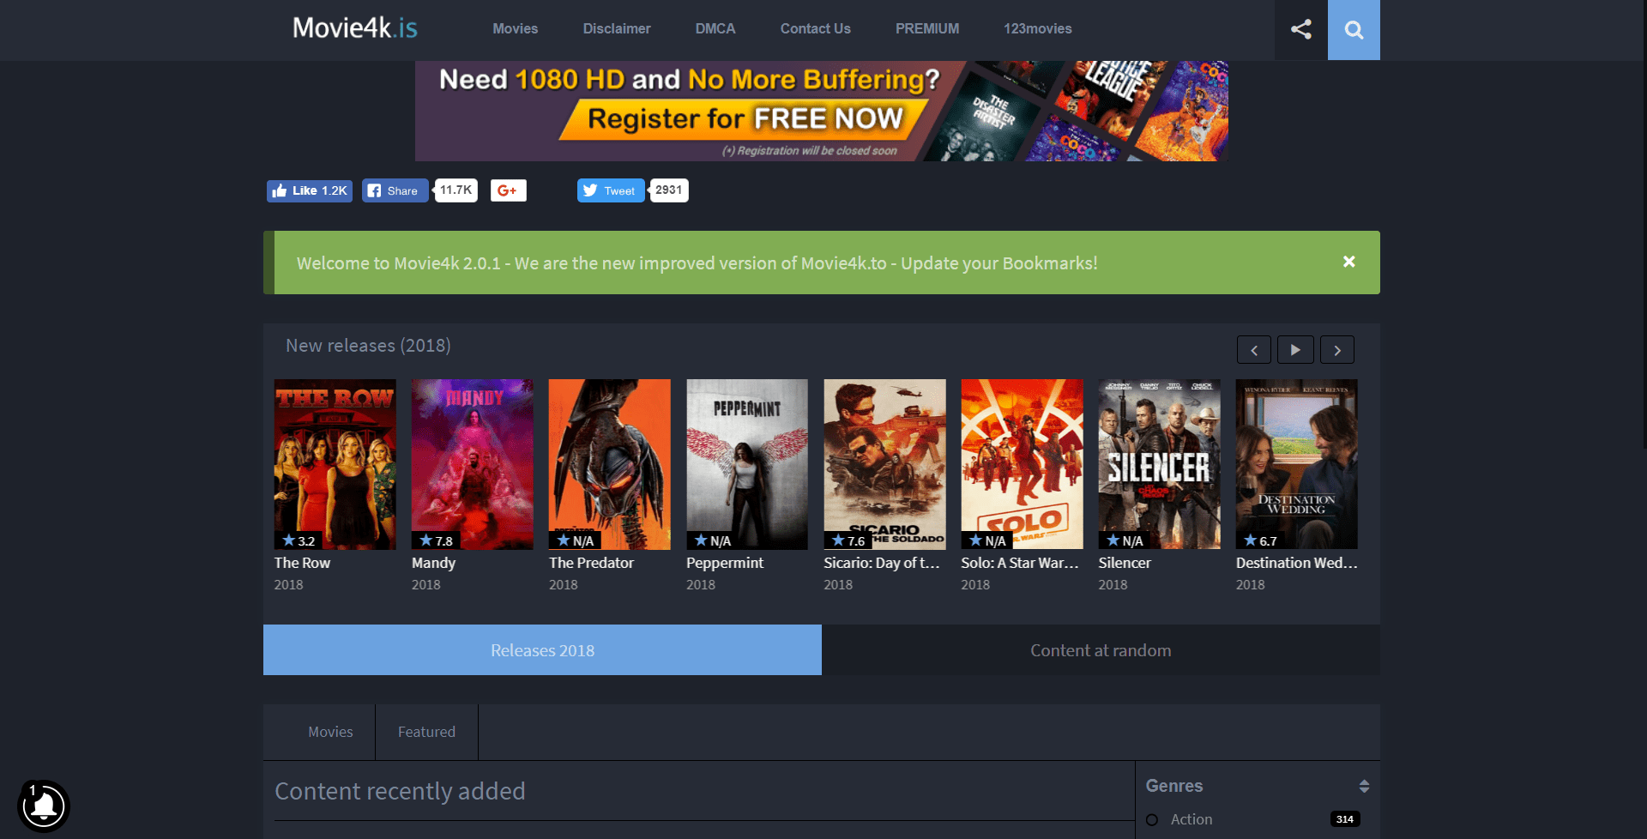Click the tweet count 2931
Screen dimensions: 1647x839
[x=668, y=190]
